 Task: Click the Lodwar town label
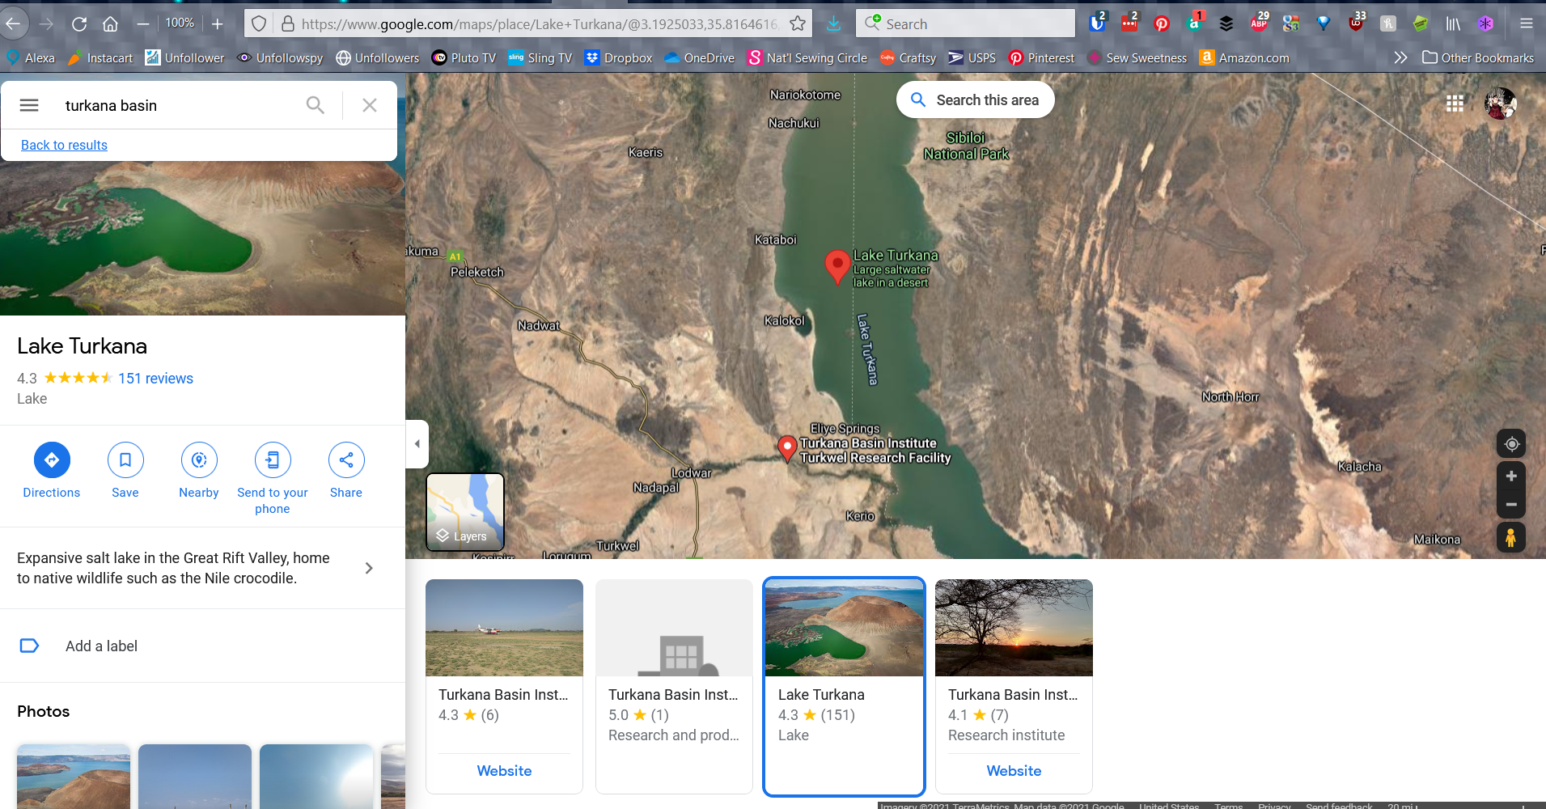691,472
